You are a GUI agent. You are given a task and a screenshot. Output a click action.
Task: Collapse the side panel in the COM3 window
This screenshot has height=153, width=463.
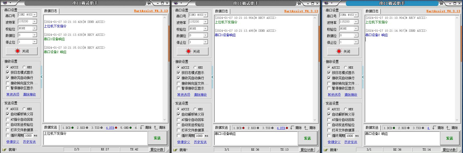[x=212, y=77]
